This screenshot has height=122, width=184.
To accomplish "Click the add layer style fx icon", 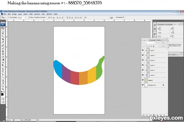I will (x=147, y=115).
